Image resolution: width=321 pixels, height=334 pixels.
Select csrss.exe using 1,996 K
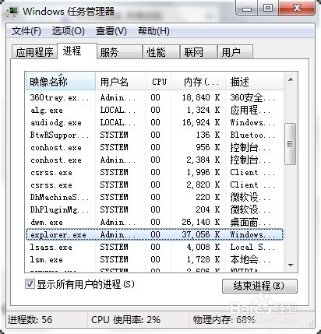154,172
